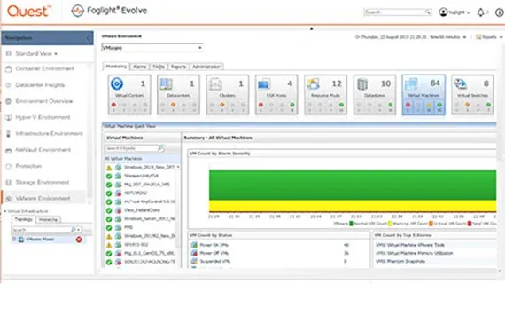Viewport: 505px width, 323px height.
Task: Click the green normal indicator under Datastores
Action: 391,105
